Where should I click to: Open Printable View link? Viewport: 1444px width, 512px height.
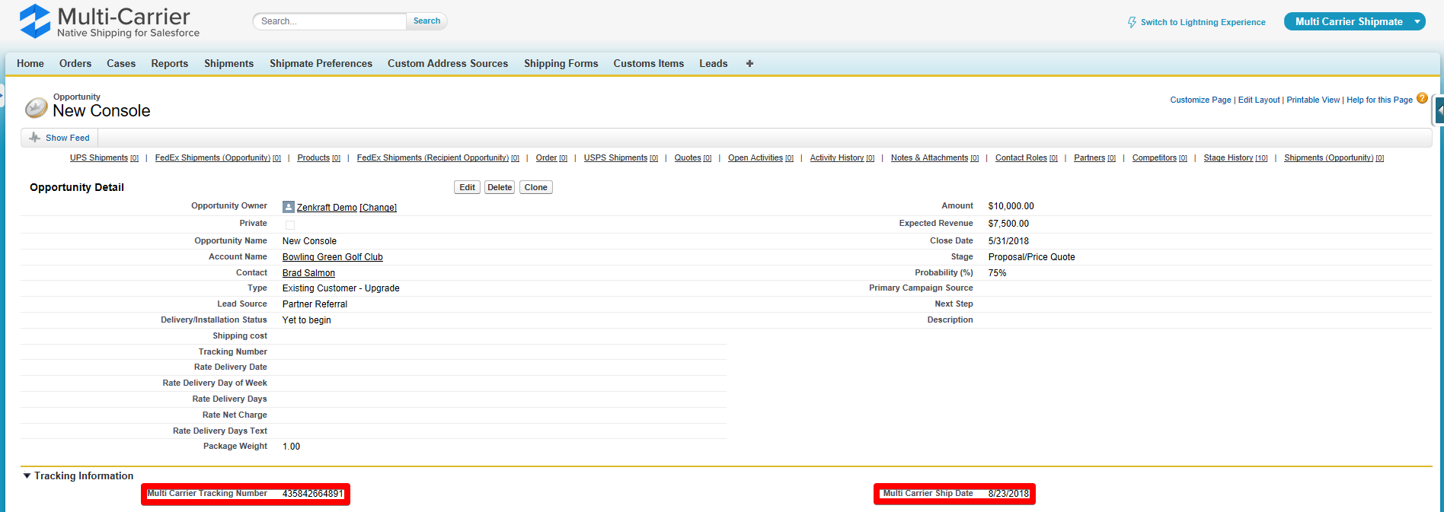coord(1313,100)
